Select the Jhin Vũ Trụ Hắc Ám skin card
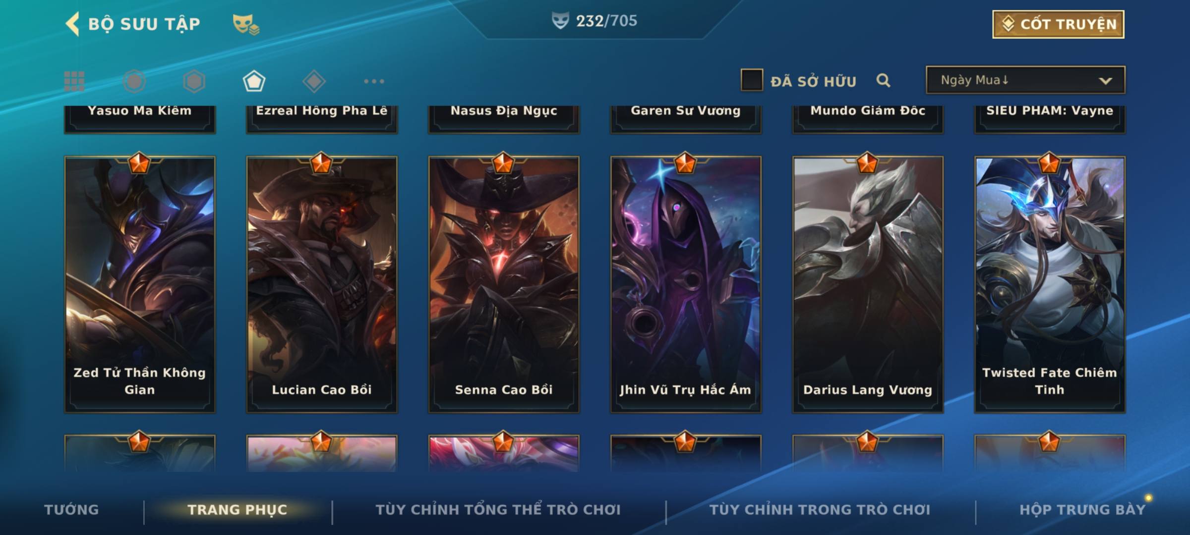The height and width of the screenshot is (535, 1190). 686,284
